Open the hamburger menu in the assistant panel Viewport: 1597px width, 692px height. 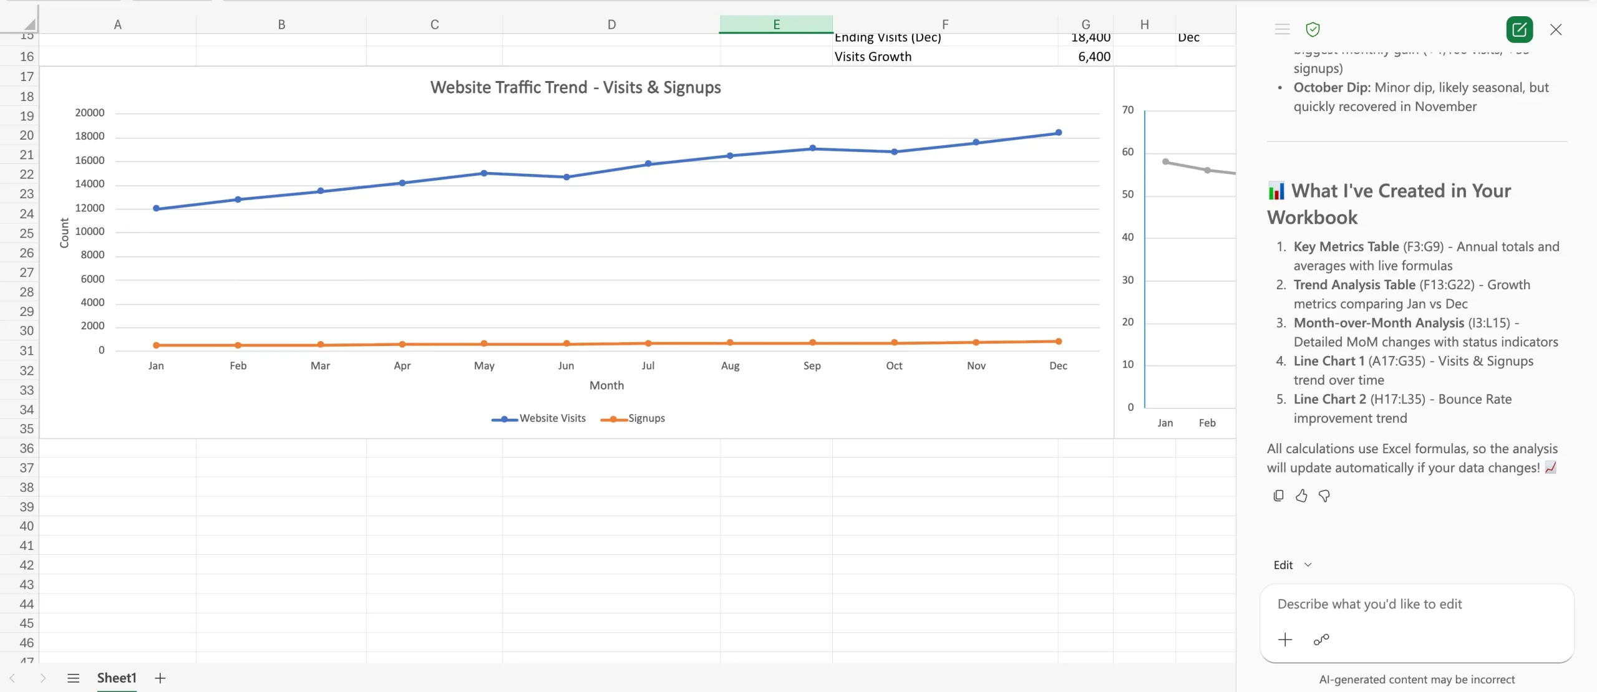[x=1282, y=29]
